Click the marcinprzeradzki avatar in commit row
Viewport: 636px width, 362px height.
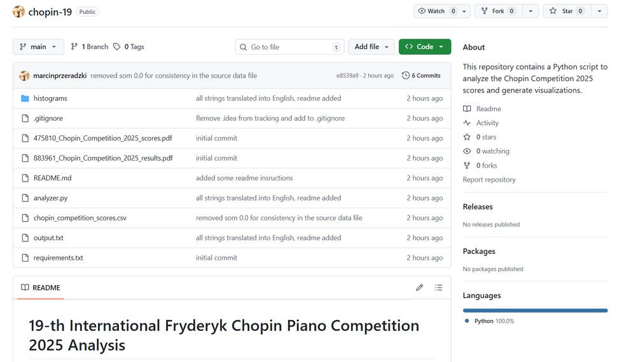(x=24, y=76)
